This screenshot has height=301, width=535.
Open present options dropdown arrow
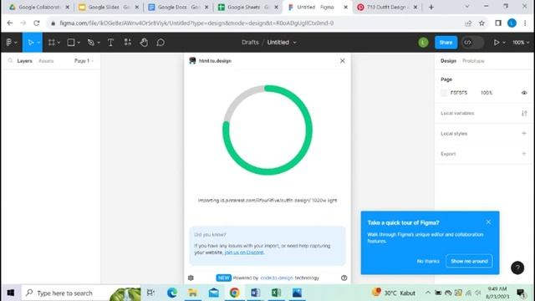pos(504,43)
